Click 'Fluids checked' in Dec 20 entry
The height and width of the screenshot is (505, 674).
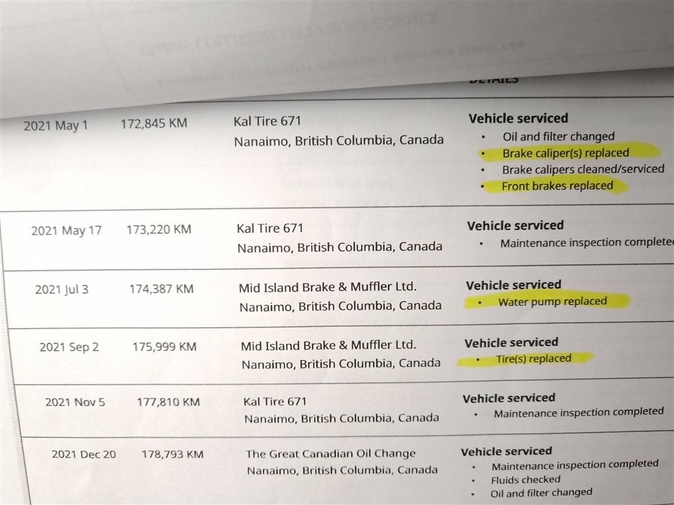[x=526, y=479]
